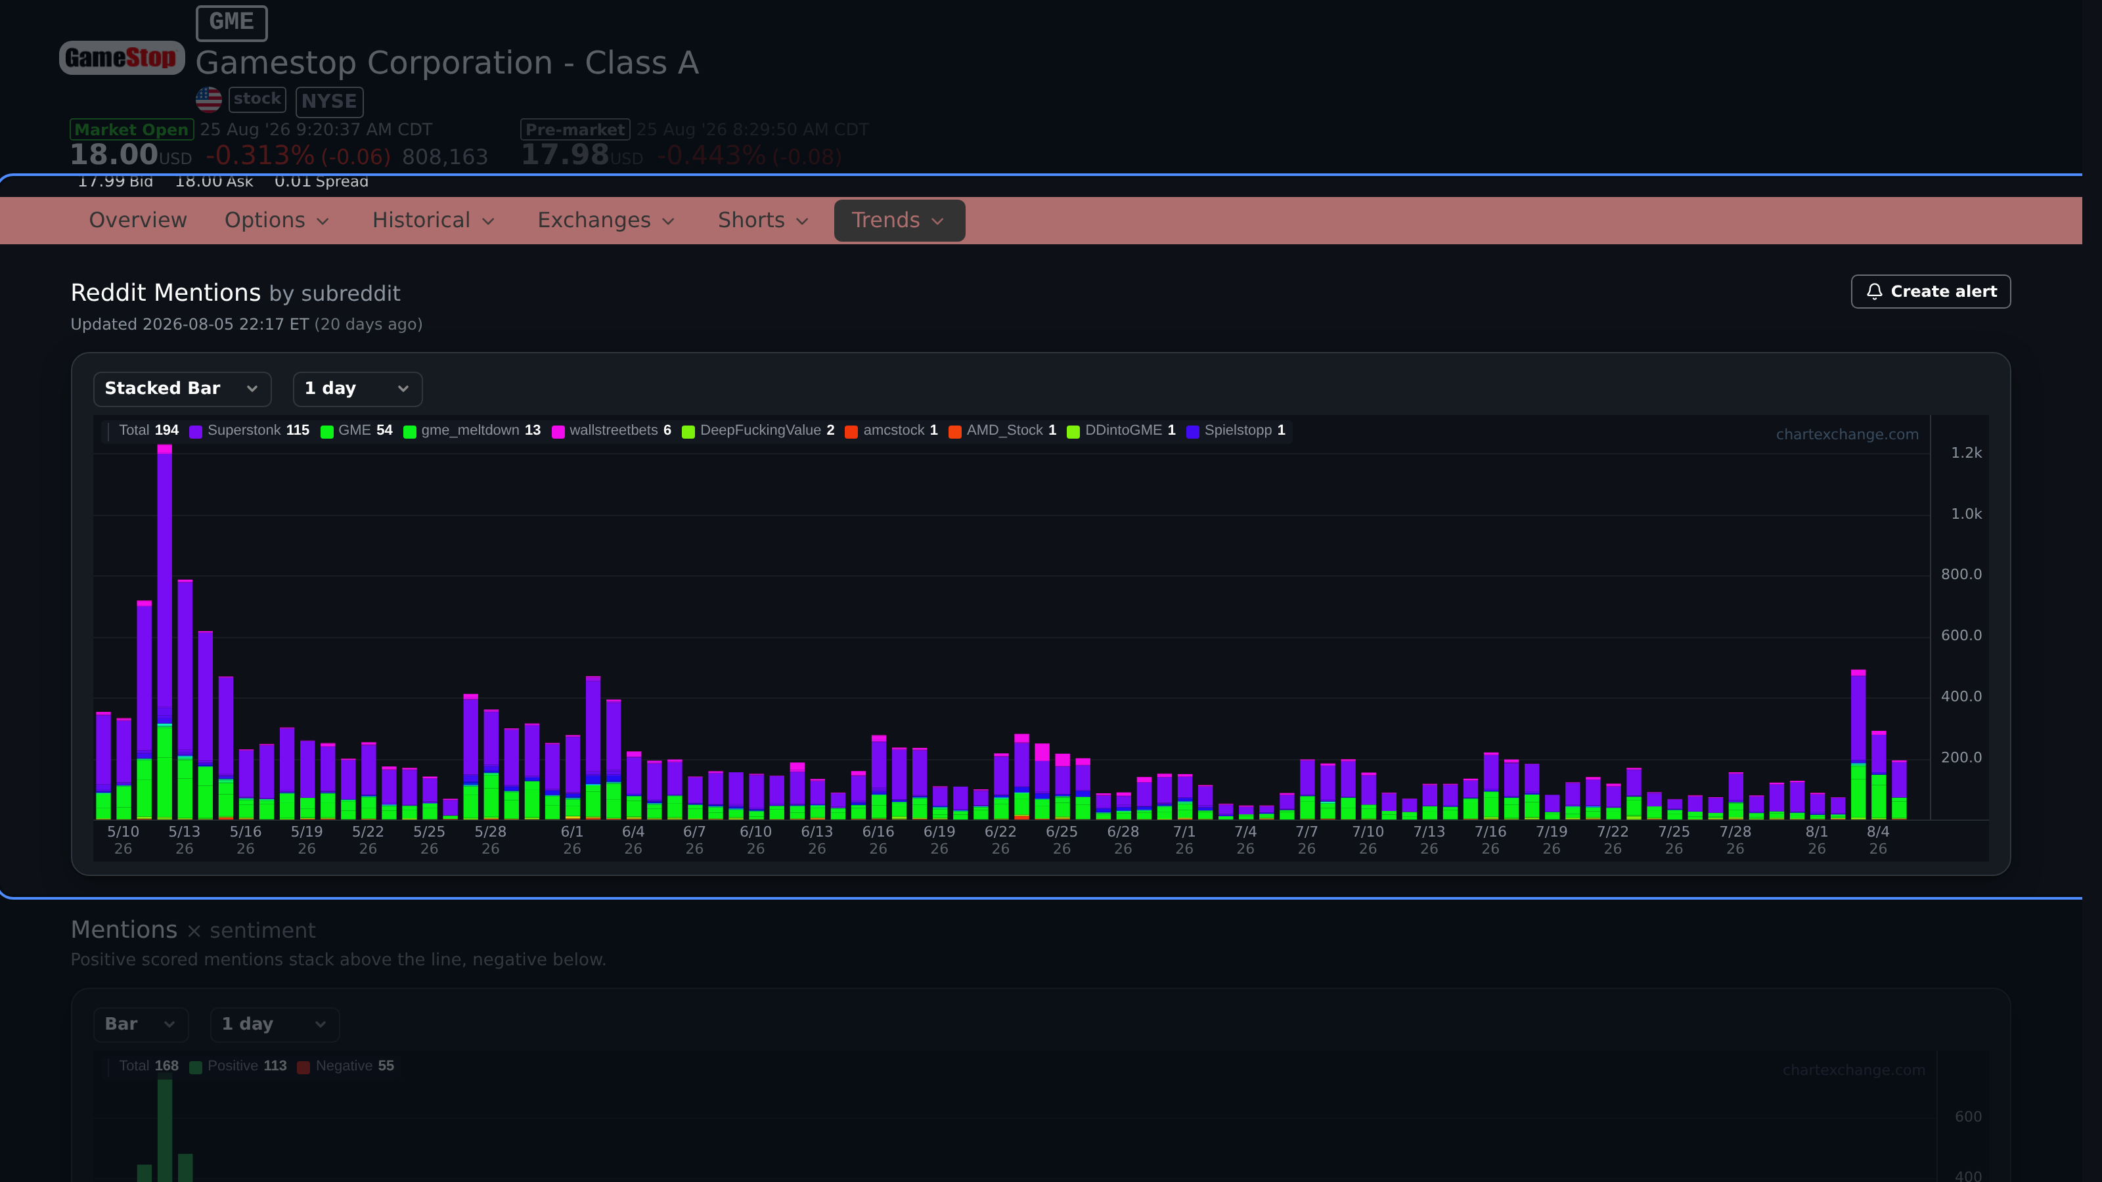
Task: Toggle Positive series in sentiment legend
Action: pos(238,1066)
